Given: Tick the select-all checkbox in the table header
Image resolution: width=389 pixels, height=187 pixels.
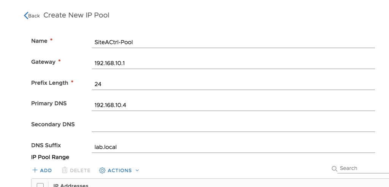Looking at the screenshot, I should pos(40,185).
